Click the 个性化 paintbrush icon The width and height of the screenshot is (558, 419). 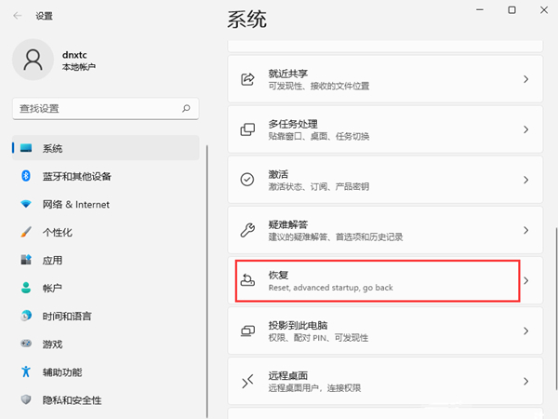point(26,232)
